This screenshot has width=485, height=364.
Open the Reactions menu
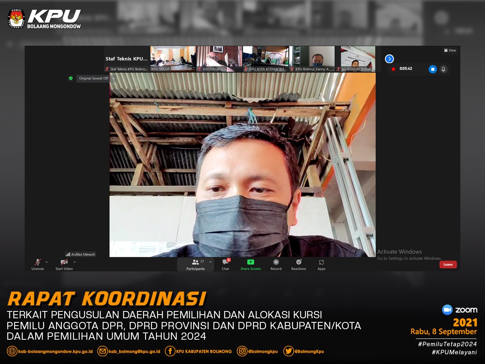tap(299, 265)
